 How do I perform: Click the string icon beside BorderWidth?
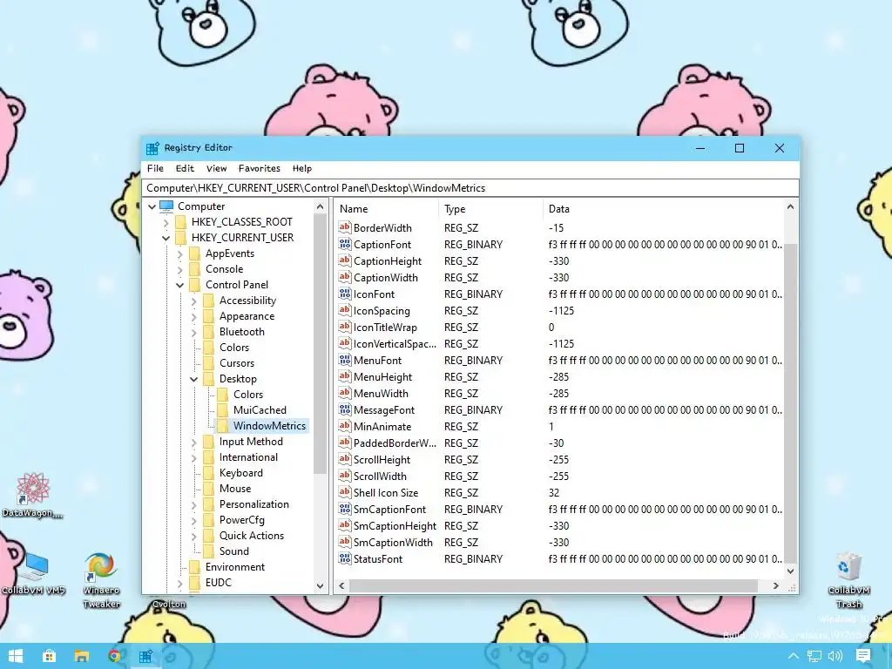coord(345,227)
